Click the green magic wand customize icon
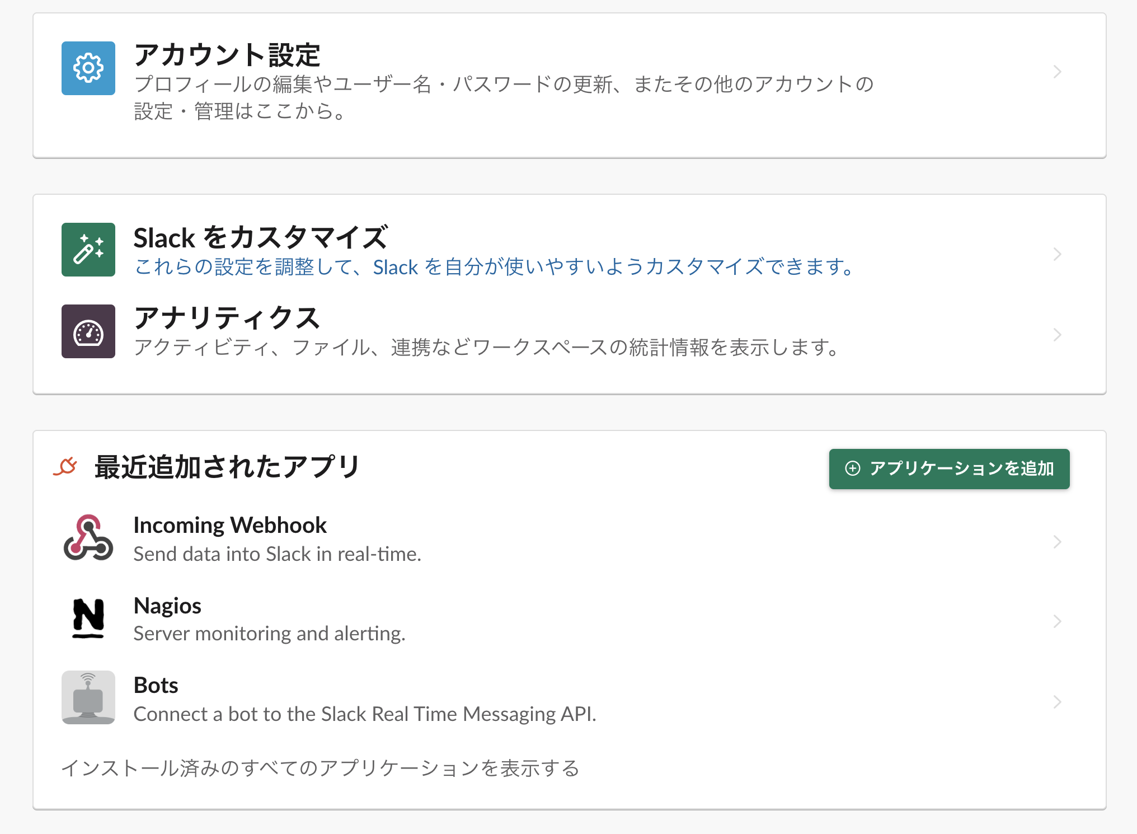 (88, 250)
